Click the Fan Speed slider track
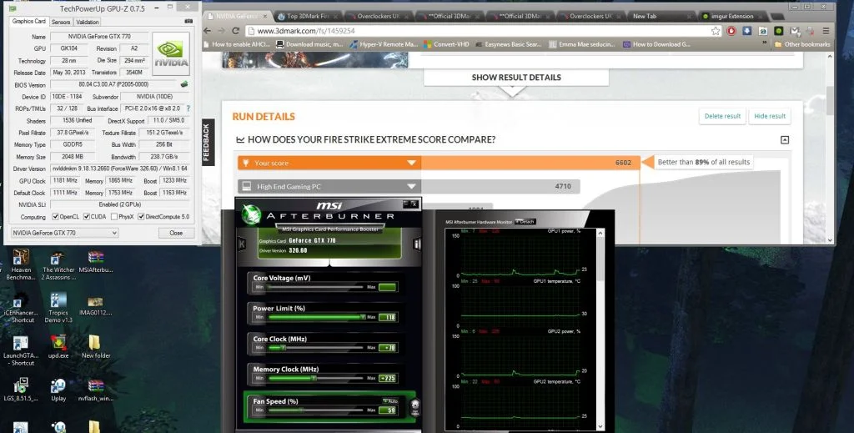854x433 pixels. pos(316,410)
